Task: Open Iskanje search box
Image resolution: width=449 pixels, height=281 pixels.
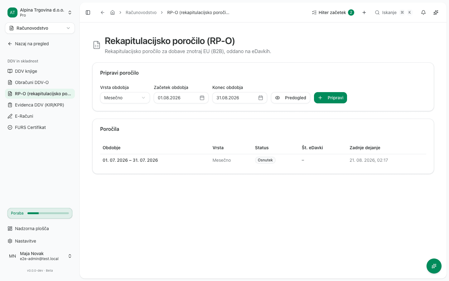Action: pyautogui.click(x=393, y=12)
